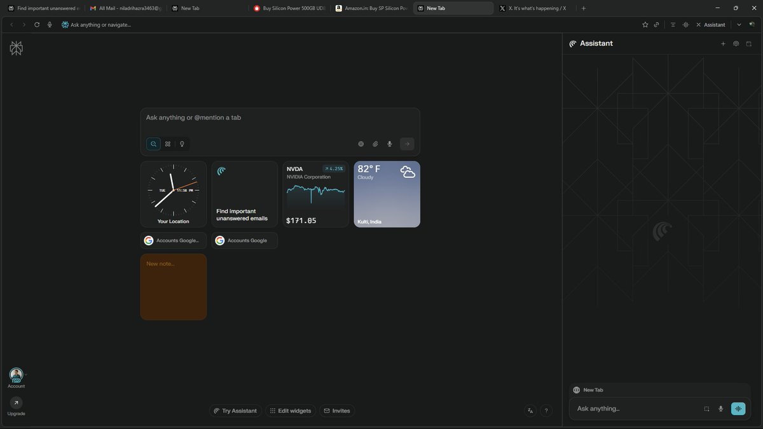The image size is (763, 429).
Task: Go back using the browser back arrow
Action: (11, 25)
